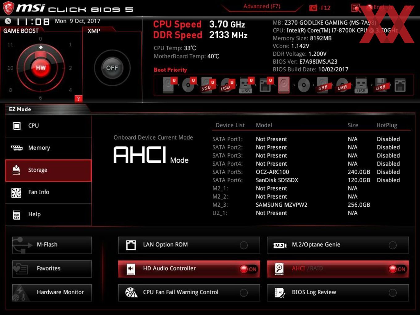Open BIOS Log Review
This screenshot has height=315, width=420.
click(338, 292)
